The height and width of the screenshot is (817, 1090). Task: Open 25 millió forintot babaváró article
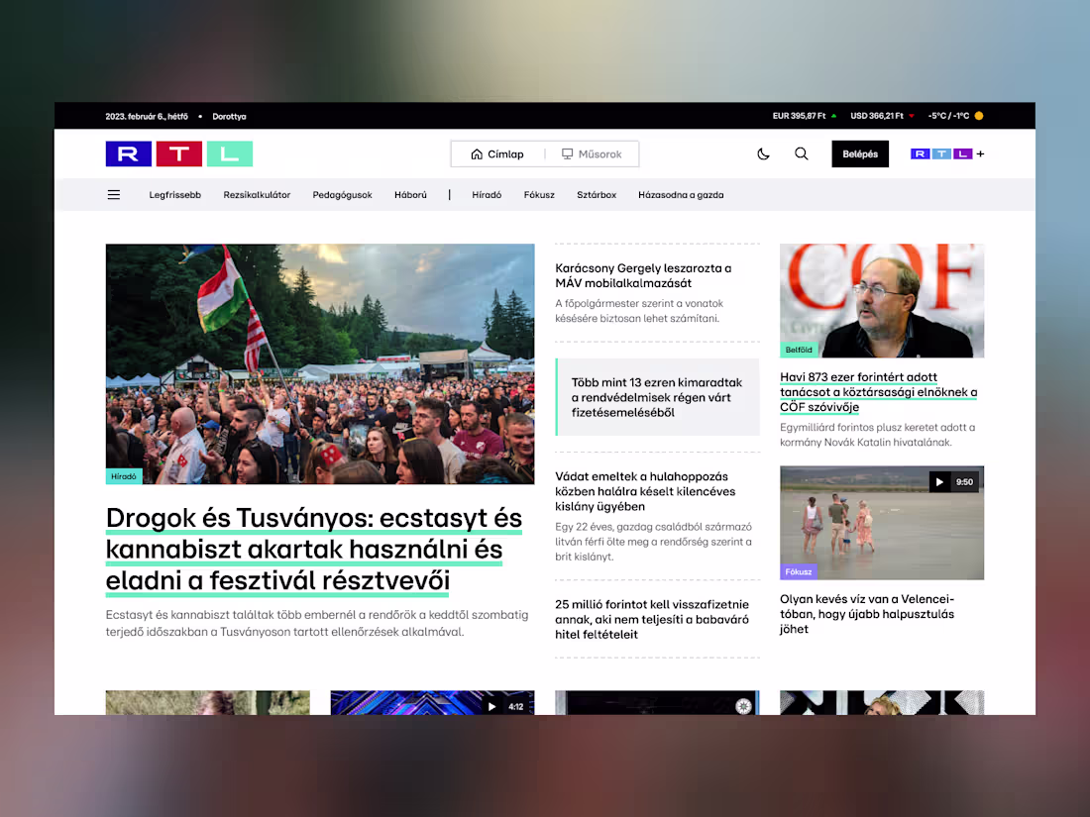(x=652, y=619)
